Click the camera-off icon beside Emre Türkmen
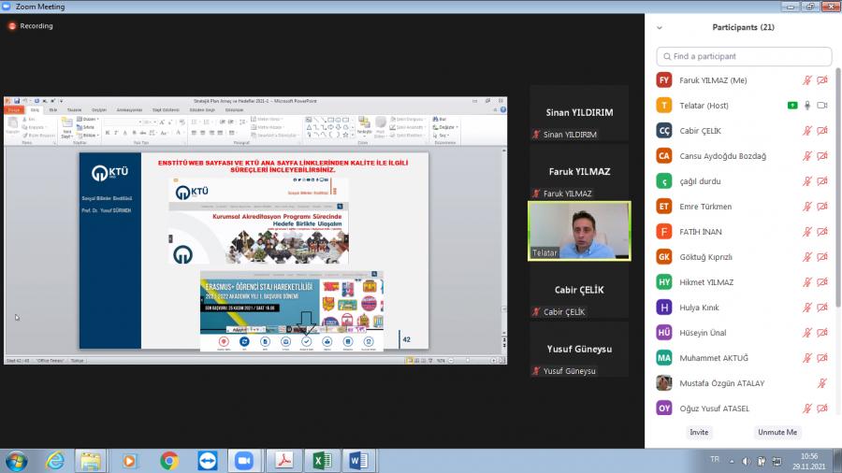842x473 pixels. point(822,207)
